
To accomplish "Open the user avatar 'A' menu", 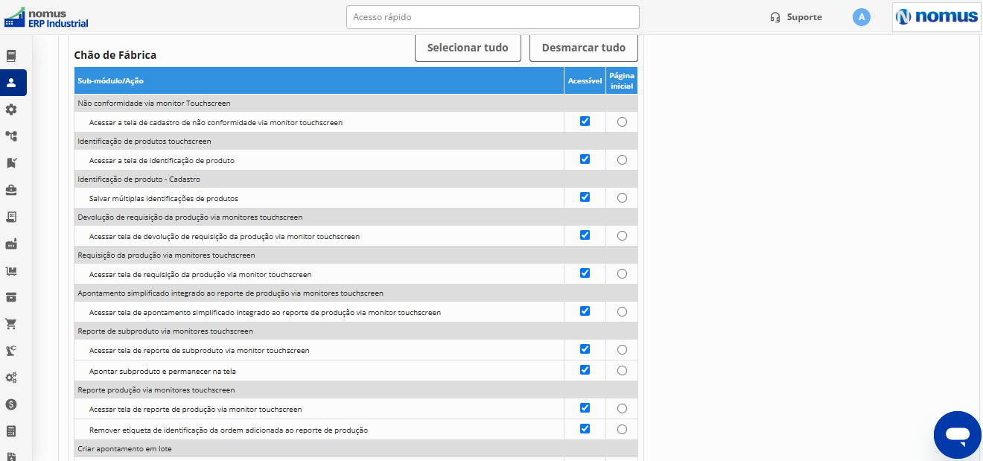I will point(862,17).
